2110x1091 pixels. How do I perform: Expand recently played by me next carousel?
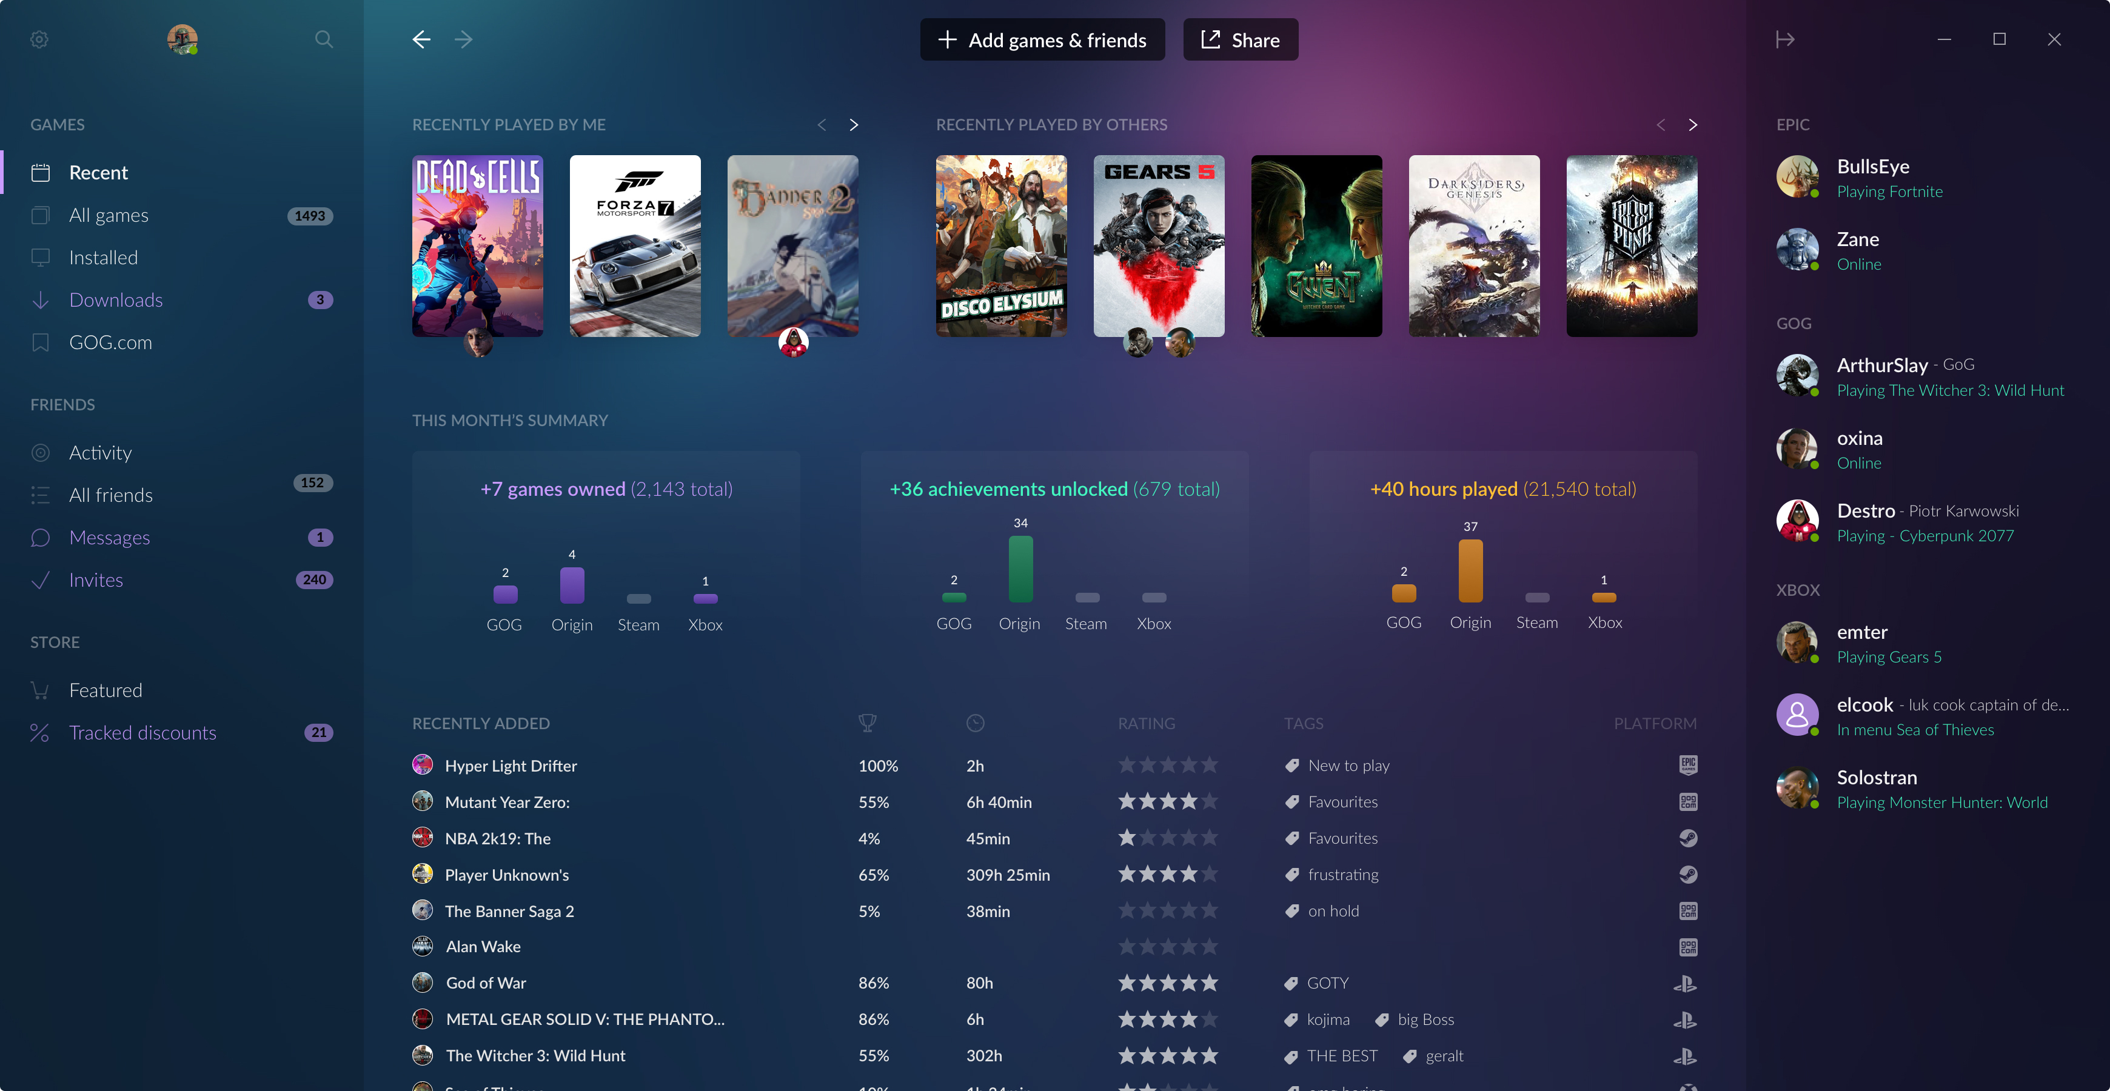tap(853, 124)
